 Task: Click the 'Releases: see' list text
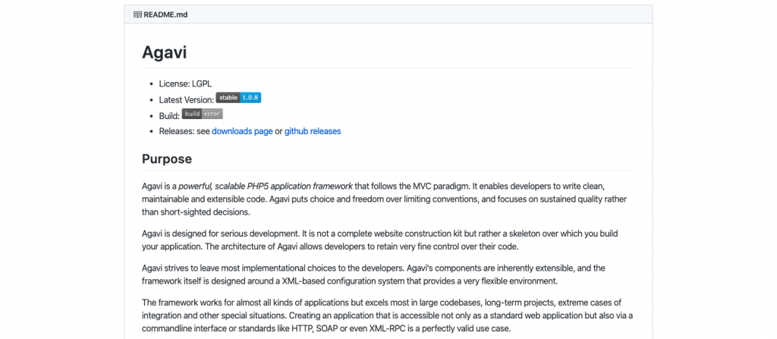point(184,131)
